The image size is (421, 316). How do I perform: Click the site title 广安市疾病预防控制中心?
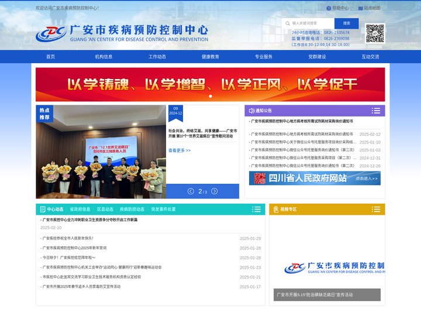[x=139, y=30]
